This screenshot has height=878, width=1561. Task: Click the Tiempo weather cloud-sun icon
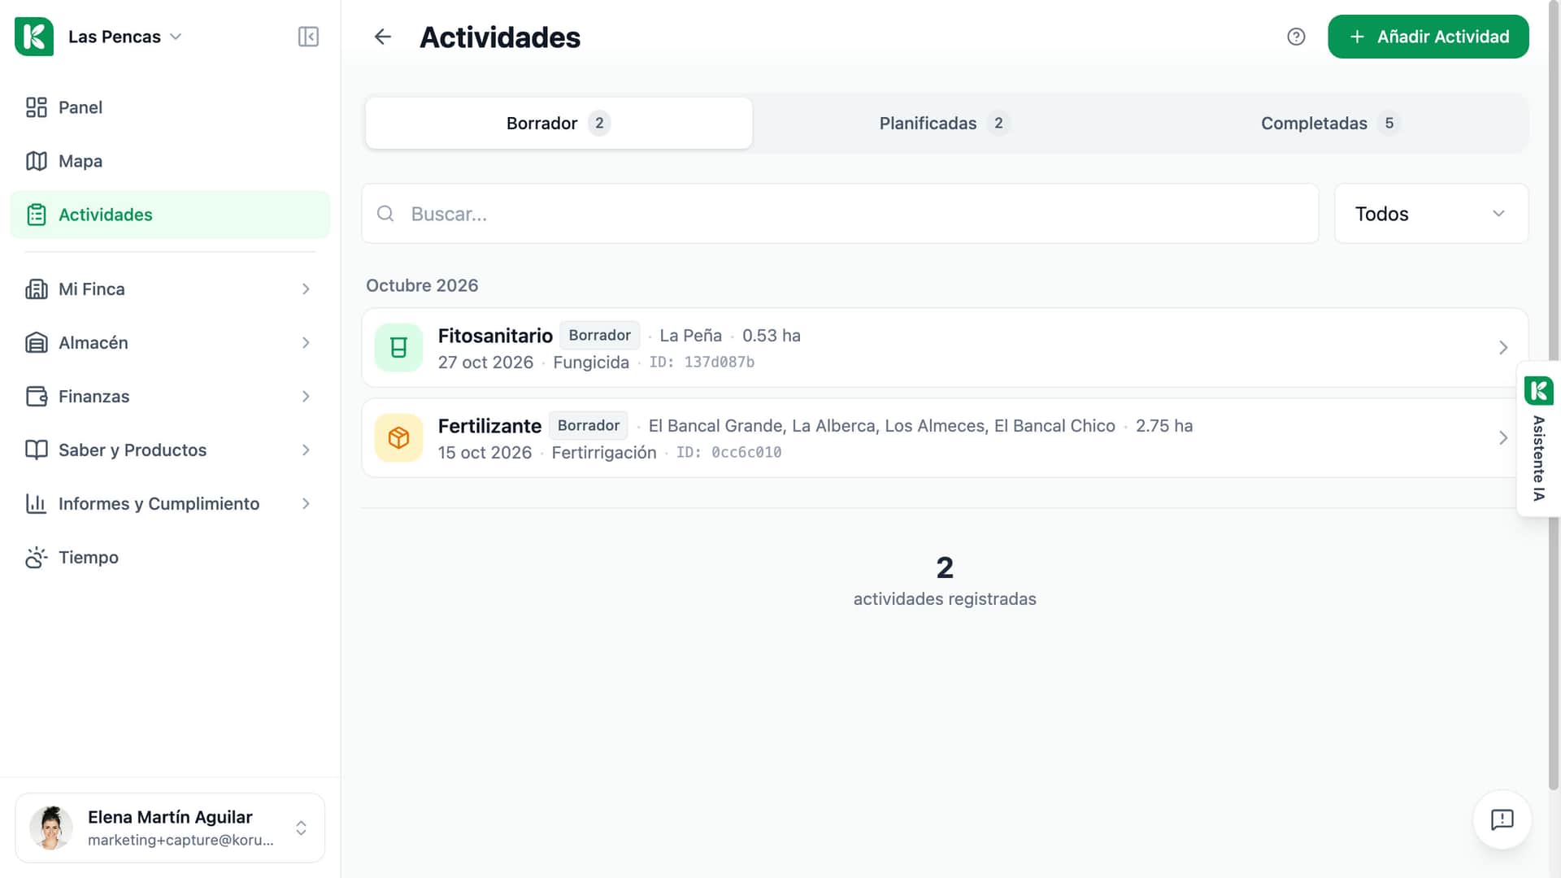(x=37, y=558)
